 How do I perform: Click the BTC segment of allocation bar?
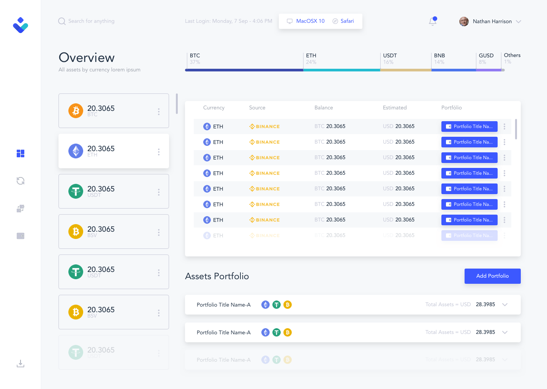pyautogui.click(x=244, y=70)
